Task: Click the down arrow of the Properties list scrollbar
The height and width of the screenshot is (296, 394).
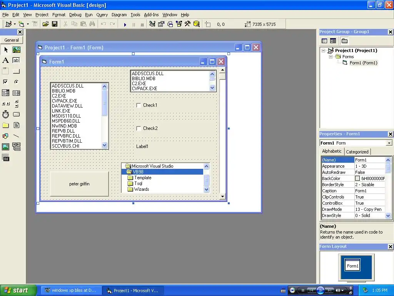Action: [x=388, y=216]
